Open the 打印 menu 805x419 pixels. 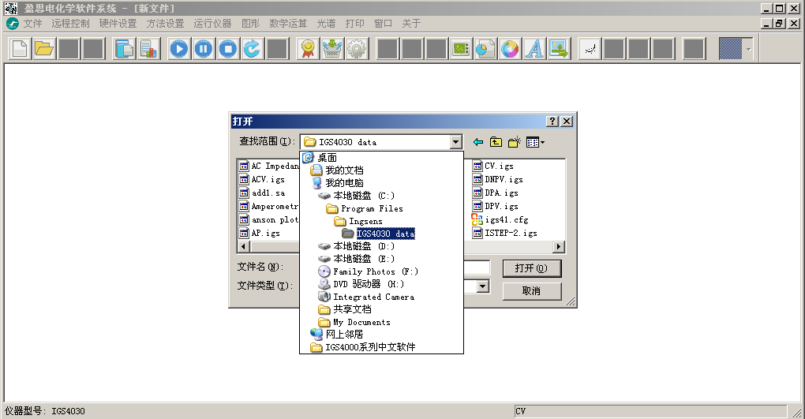355,24
